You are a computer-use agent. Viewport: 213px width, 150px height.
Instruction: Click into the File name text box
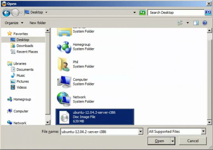100,132
